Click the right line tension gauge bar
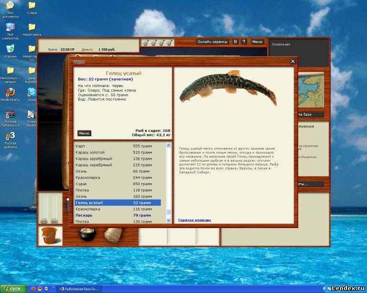This screenshot has height=293, width=367. [x=54, y=208]
